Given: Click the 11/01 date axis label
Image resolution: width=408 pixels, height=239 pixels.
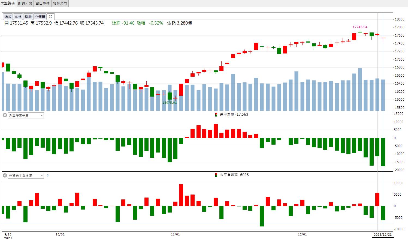Looking at the screenshot, I should [x=175, y=234].
